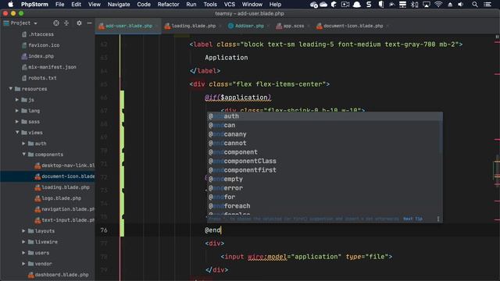Click the collapse all icon in Project panel
500x281 pixels.
(x=66, y=23)
